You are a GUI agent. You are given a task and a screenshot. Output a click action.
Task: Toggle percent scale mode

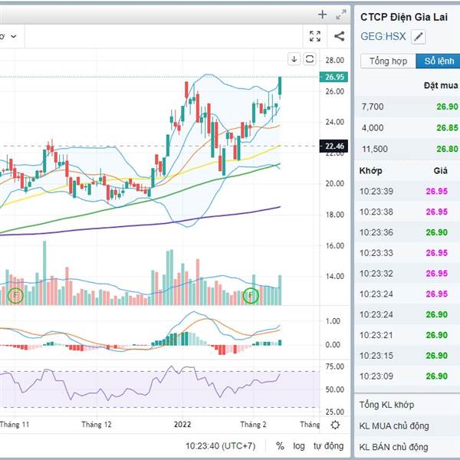pyautogui.click(x=280, y=445)
